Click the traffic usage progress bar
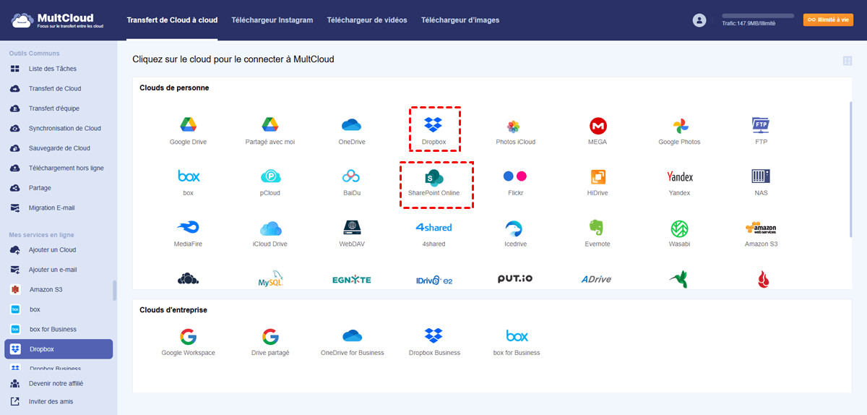This screenshot has height=415, width=867. (x=758, y=16)
